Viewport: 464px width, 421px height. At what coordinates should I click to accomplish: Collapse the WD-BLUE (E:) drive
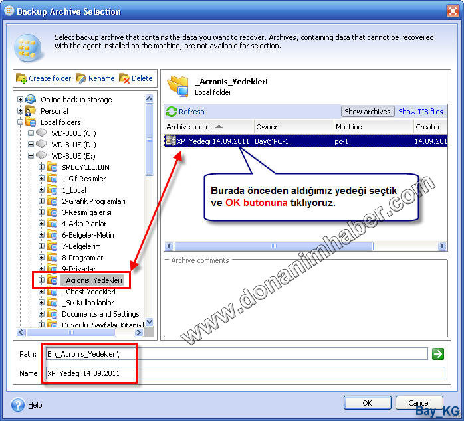coord(31,155)
